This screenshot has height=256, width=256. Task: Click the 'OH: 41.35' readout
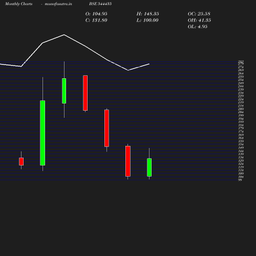point(199,20)
